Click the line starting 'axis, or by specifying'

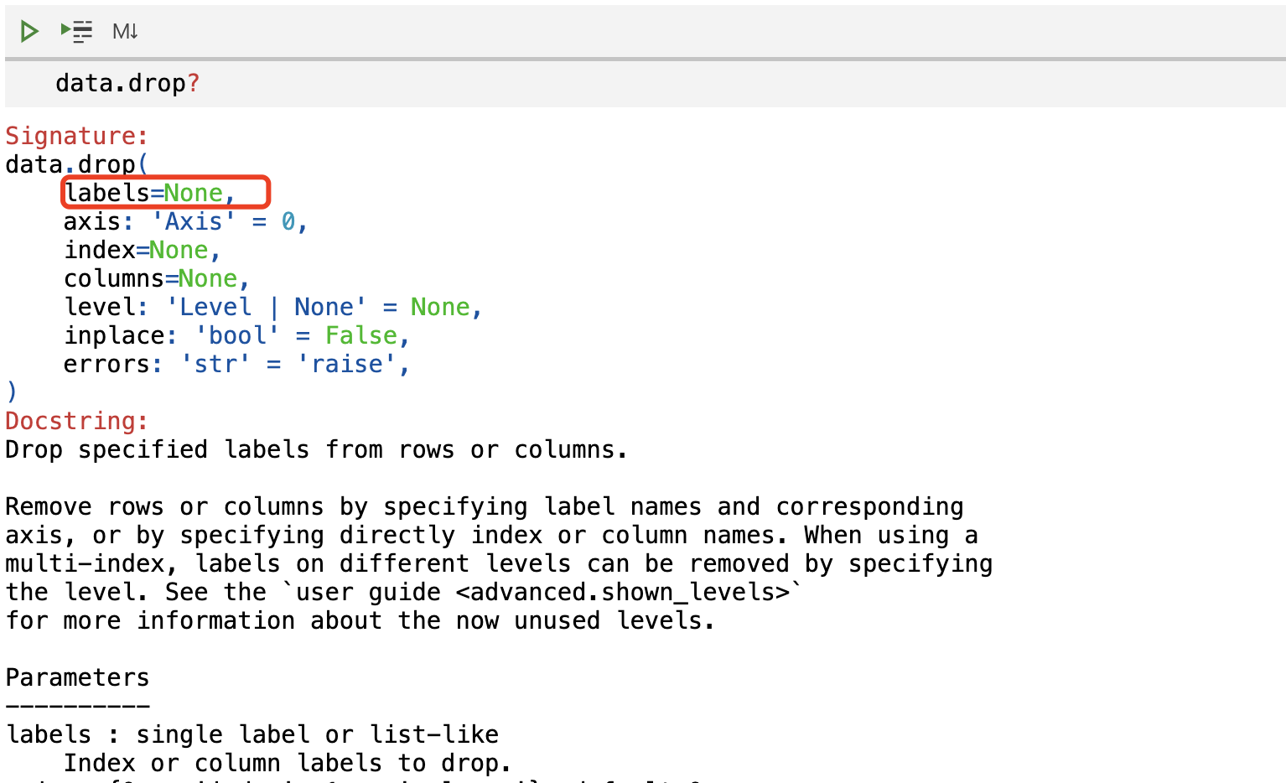[x=491, y=535]
